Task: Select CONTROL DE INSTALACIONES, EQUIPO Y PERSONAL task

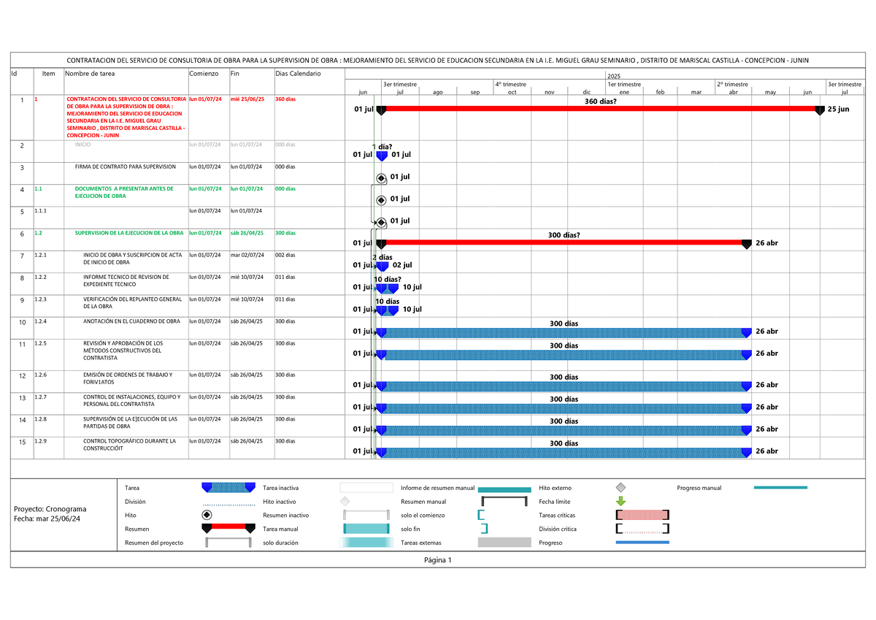Action: tap(131, 400)
